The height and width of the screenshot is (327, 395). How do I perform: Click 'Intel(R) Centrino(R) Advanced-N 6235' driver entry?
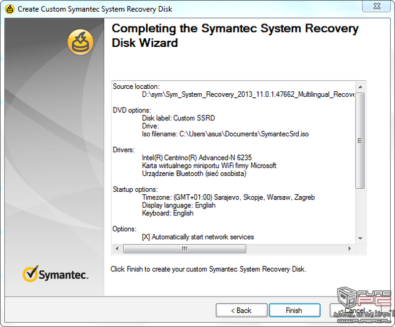click(197, 158)
